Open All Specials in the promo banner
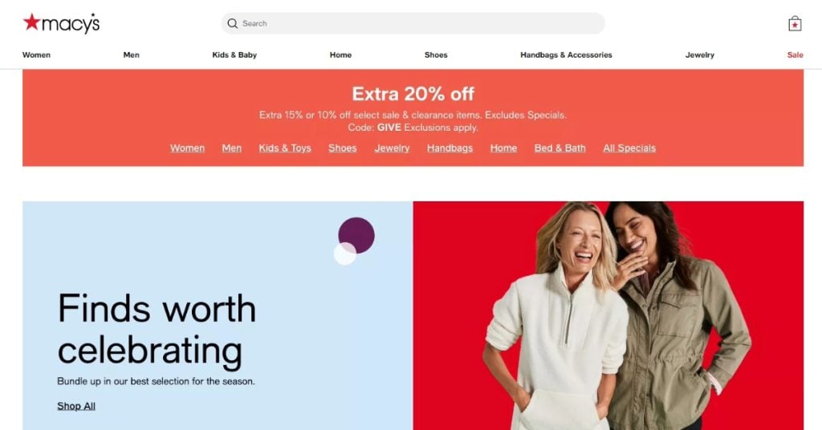The width and height of the screenshot is (822, 430). pyautogui.click(x=629, y=148)
